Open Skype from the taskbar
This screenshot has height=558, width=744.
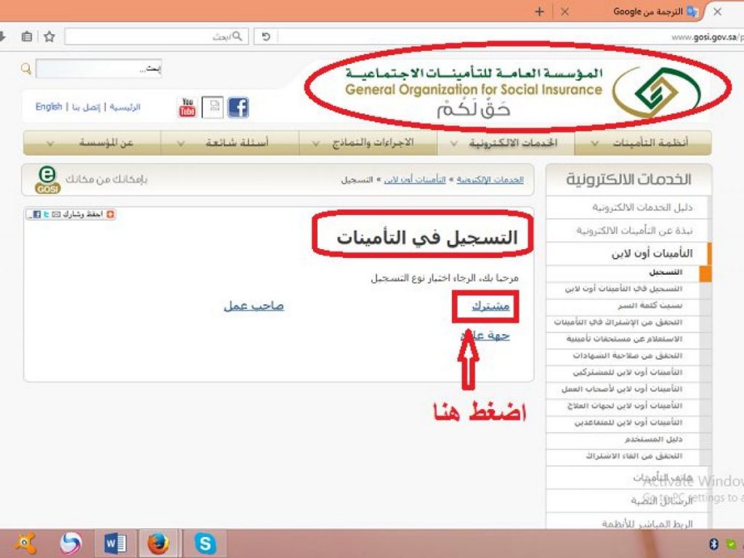[x=205, y=543]
